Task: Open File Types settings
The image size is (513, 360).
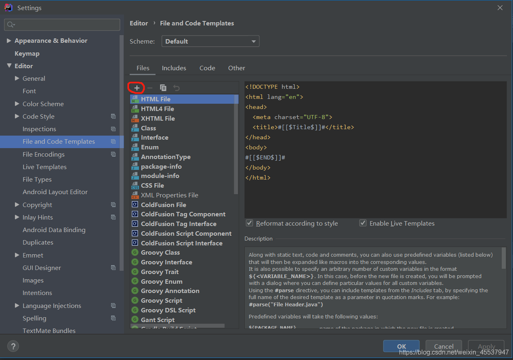Action: [x=37, y=179]
